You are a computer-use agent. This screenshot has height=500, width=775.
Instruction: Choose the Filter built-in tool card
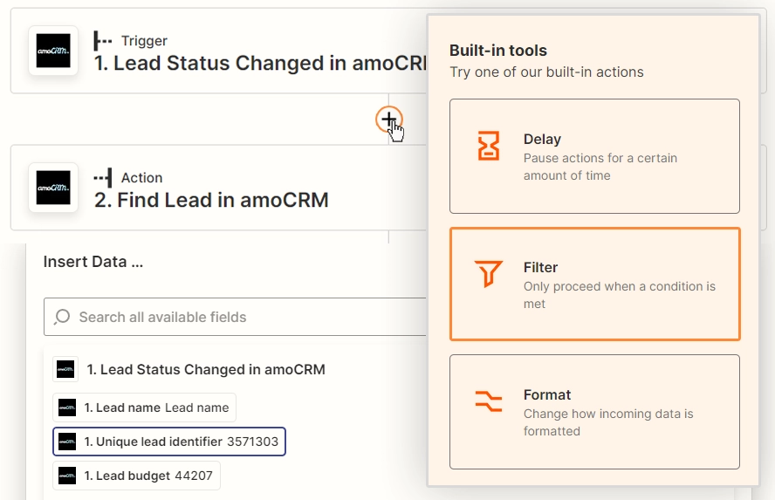pyautogui.click(x=594, y=284)
